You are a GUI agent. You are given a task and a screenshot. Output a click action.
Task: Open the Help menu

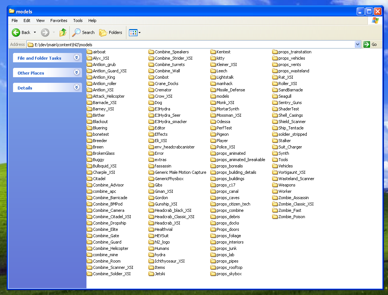click(x=92, y=21)
